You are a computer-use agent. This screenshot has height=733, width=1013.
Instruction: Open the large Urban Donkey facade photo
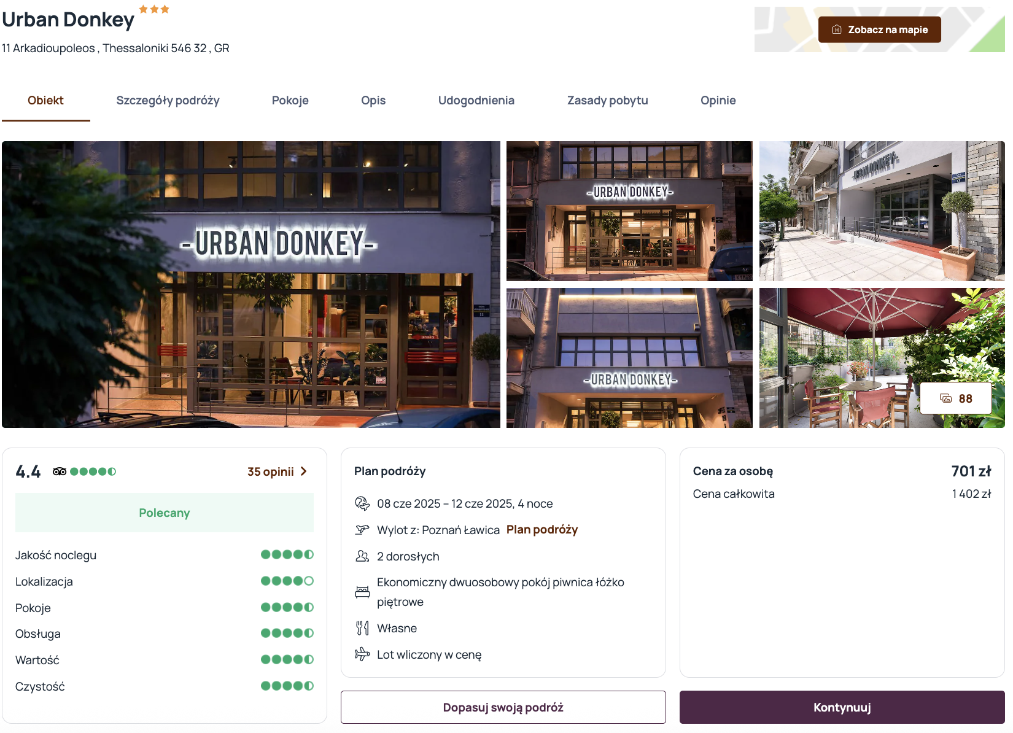(251, 284)
